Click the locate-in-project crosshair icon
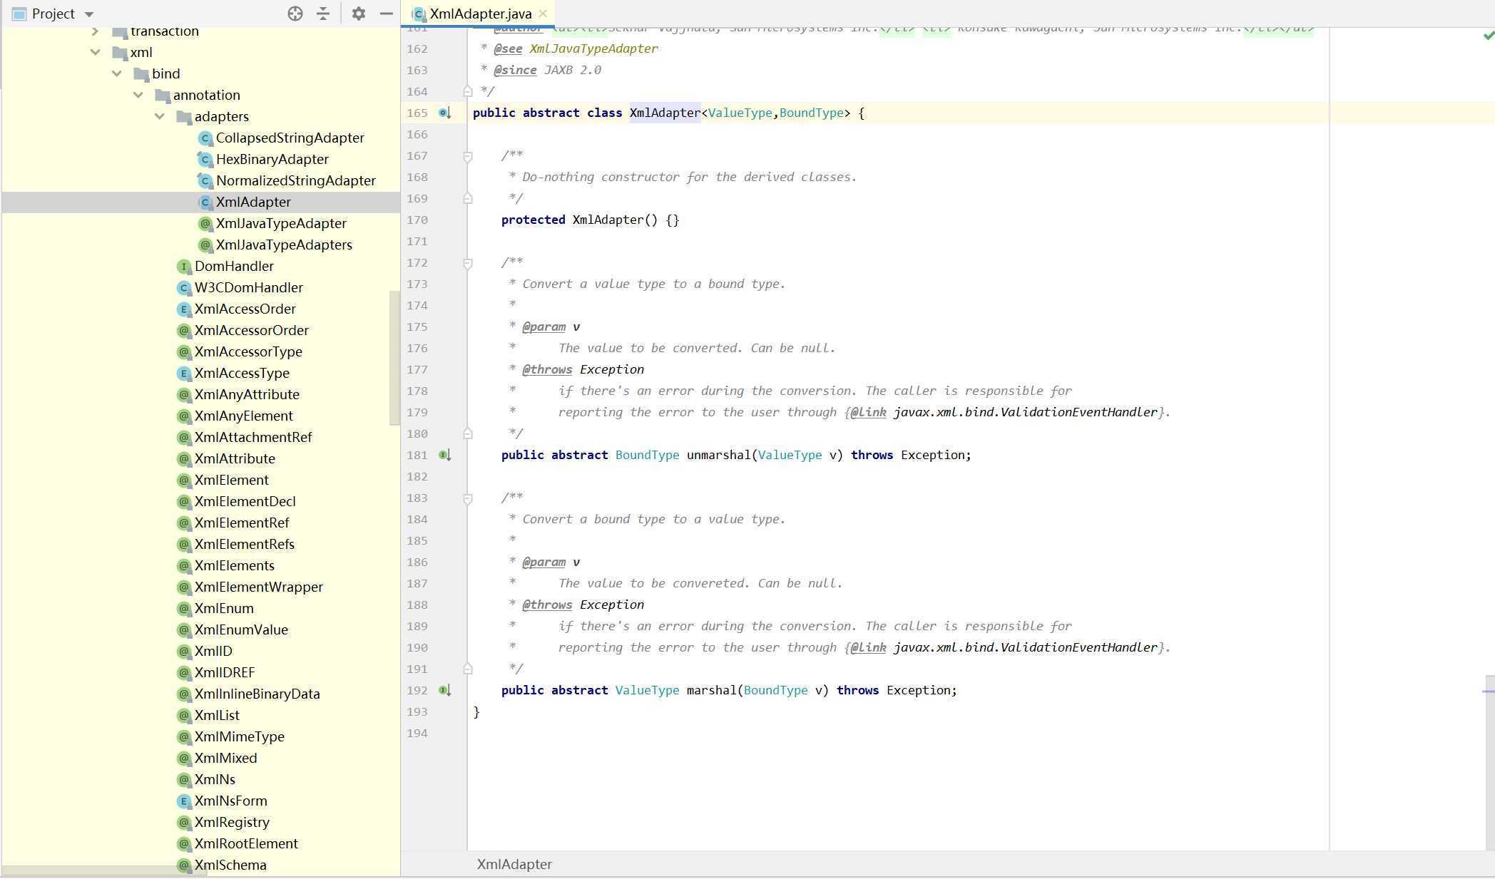The width and height of the screenshot is (1495, 879). (295, 14)
